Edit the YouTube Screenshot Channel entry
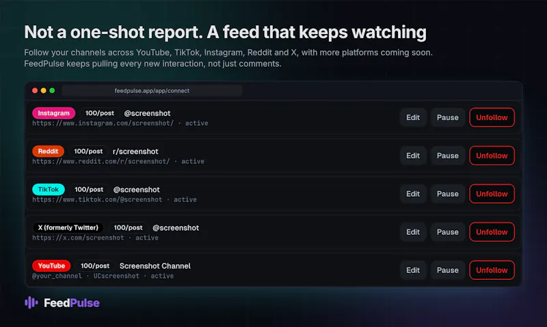Image resolution: width=547 pixels, height=327 pixels. click(x=413, y=270)
